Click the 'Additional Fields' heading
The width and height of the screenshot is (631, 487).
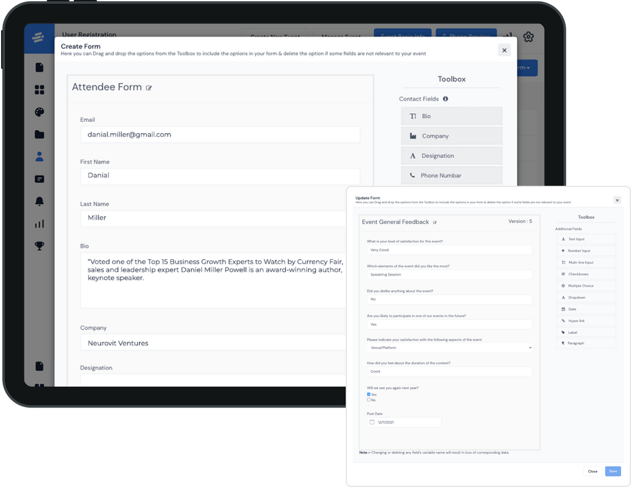coord(568,229)
